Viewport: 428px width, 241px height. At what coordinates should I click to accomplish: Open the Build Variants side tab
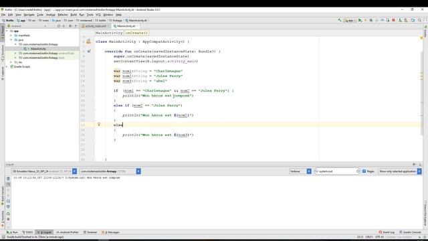click(3, 195)
